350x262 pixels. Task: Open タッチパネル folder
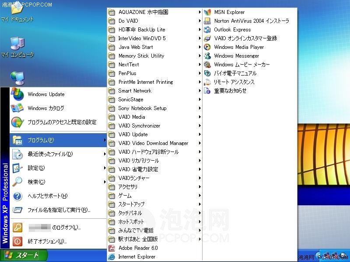click(x=155, y=213)
